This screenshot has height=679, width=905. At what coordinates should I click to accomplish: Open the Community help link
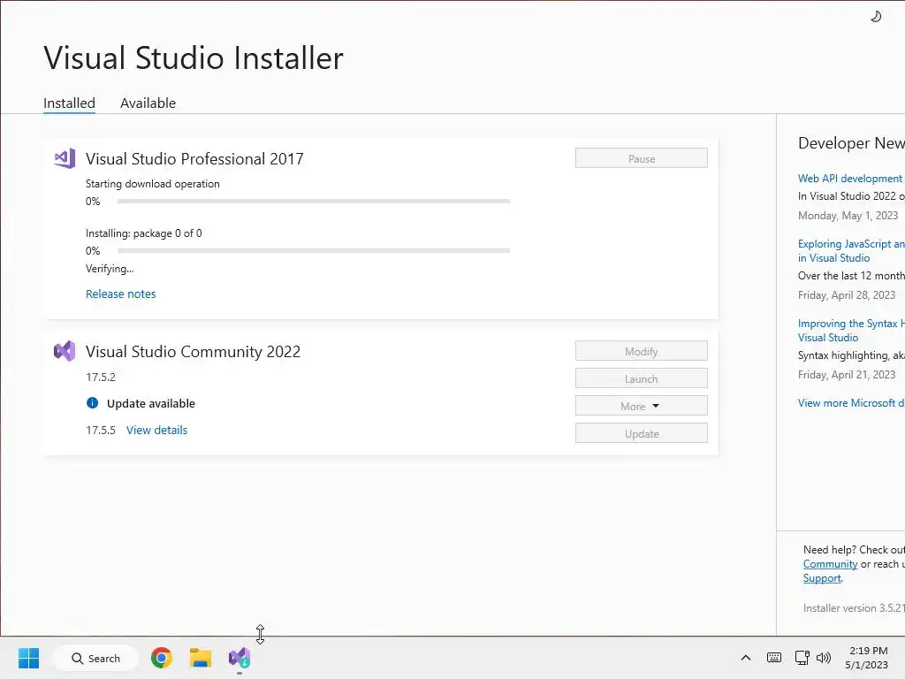830,564
